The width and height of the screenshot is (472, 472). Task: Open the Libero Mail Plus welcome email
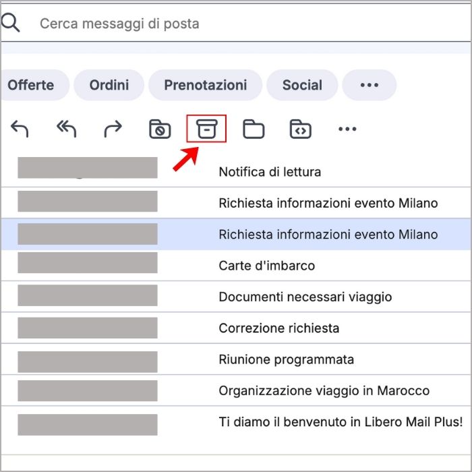click(236, 421)
